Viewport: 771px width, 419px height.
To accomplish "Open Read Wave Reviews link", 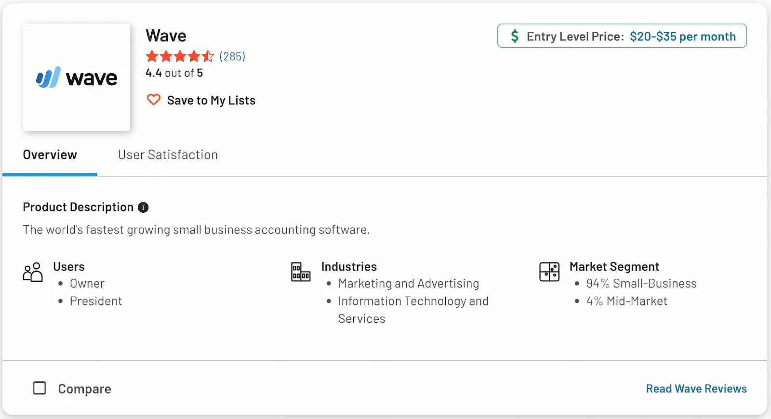I will pos(696,389).
